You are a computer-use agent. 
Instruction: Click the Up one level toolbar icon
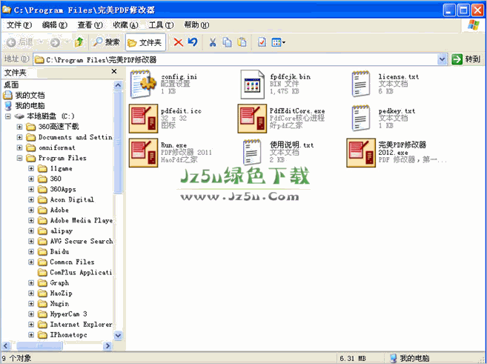79,42
